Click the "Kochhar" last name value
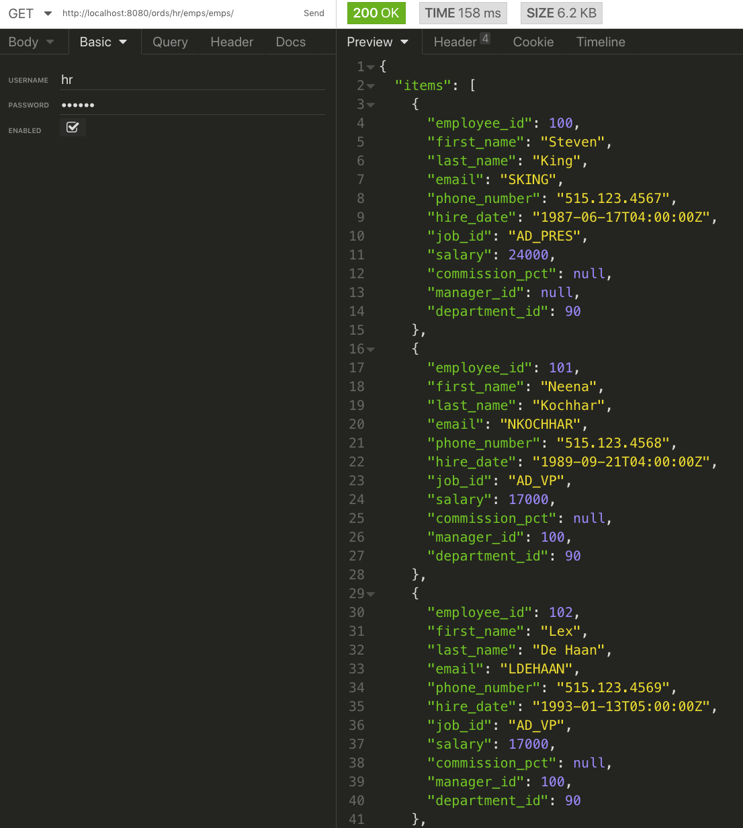The image size is (743, 828). click(569, 405)
